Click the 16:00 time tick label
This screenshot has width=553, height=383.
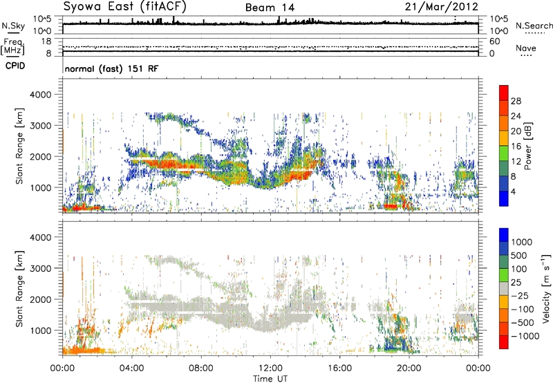tap(339, 368)
